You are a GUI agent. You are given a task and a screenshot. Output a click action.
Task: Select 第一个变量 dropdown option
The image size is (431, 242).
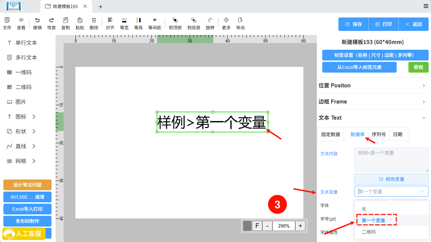[392, 220]
